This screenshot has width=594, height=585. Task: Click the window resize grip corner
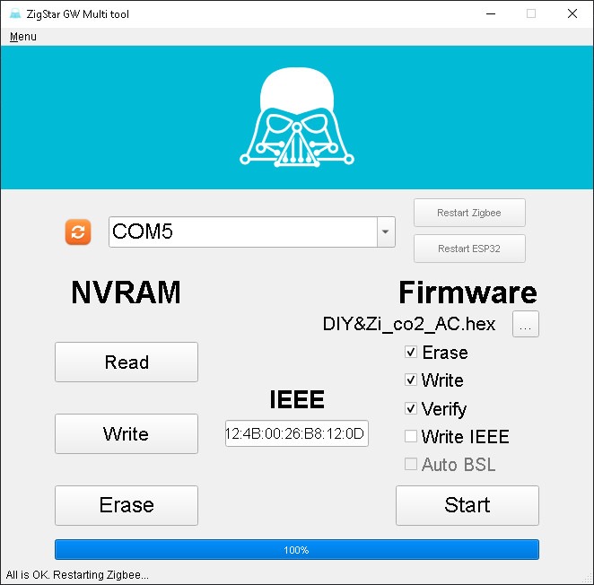(588, 580)
